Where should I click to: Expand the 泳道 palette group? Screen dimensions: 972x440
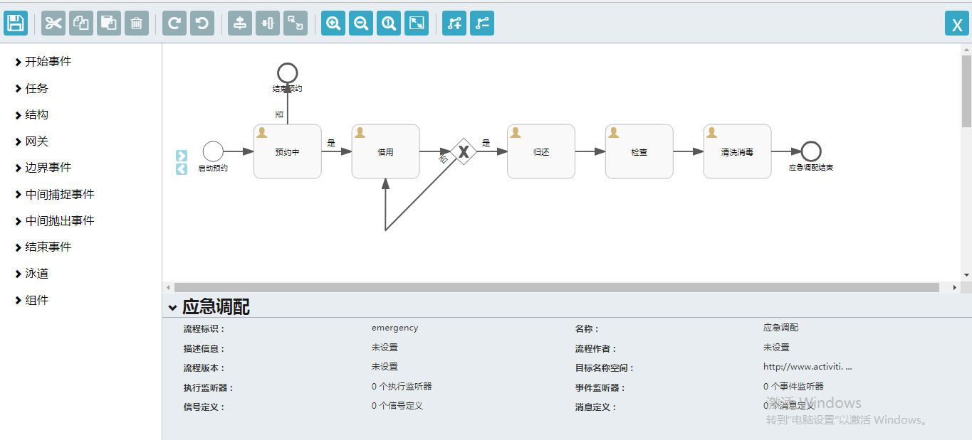[x=31, y=274]
